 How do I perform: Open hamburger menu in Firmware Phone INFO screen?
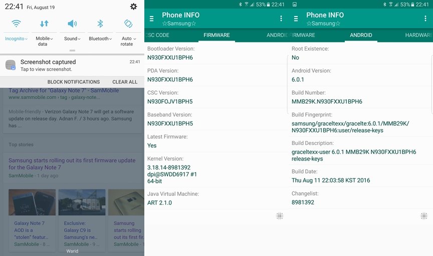[x=151, y=18]
